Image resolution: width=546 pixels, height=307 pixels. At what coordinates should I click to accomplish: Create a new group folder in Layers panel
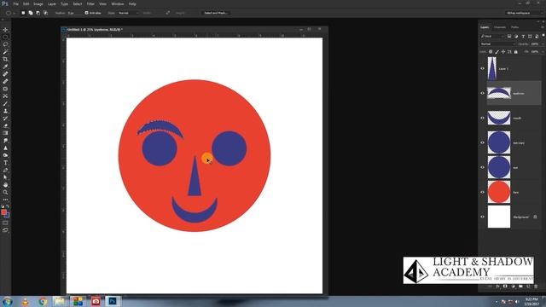(520, 287)
